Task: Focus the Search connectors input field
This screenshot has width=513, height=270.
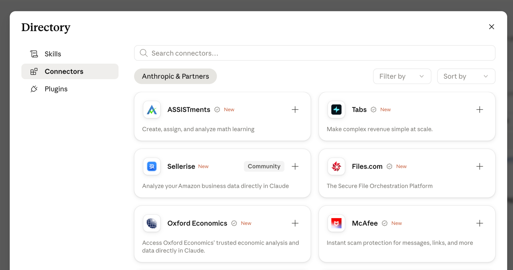Action: 315,53
